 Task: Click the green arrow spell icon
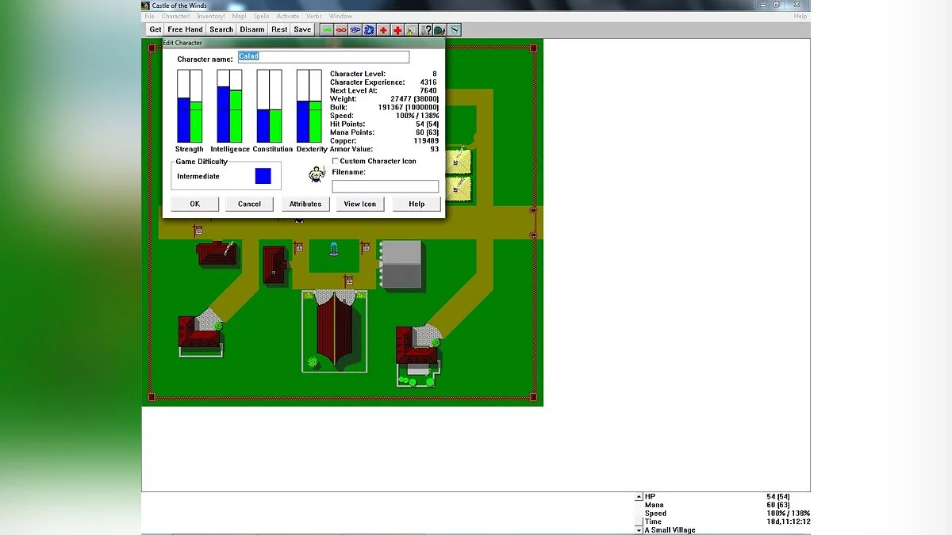tap(326, 29)
